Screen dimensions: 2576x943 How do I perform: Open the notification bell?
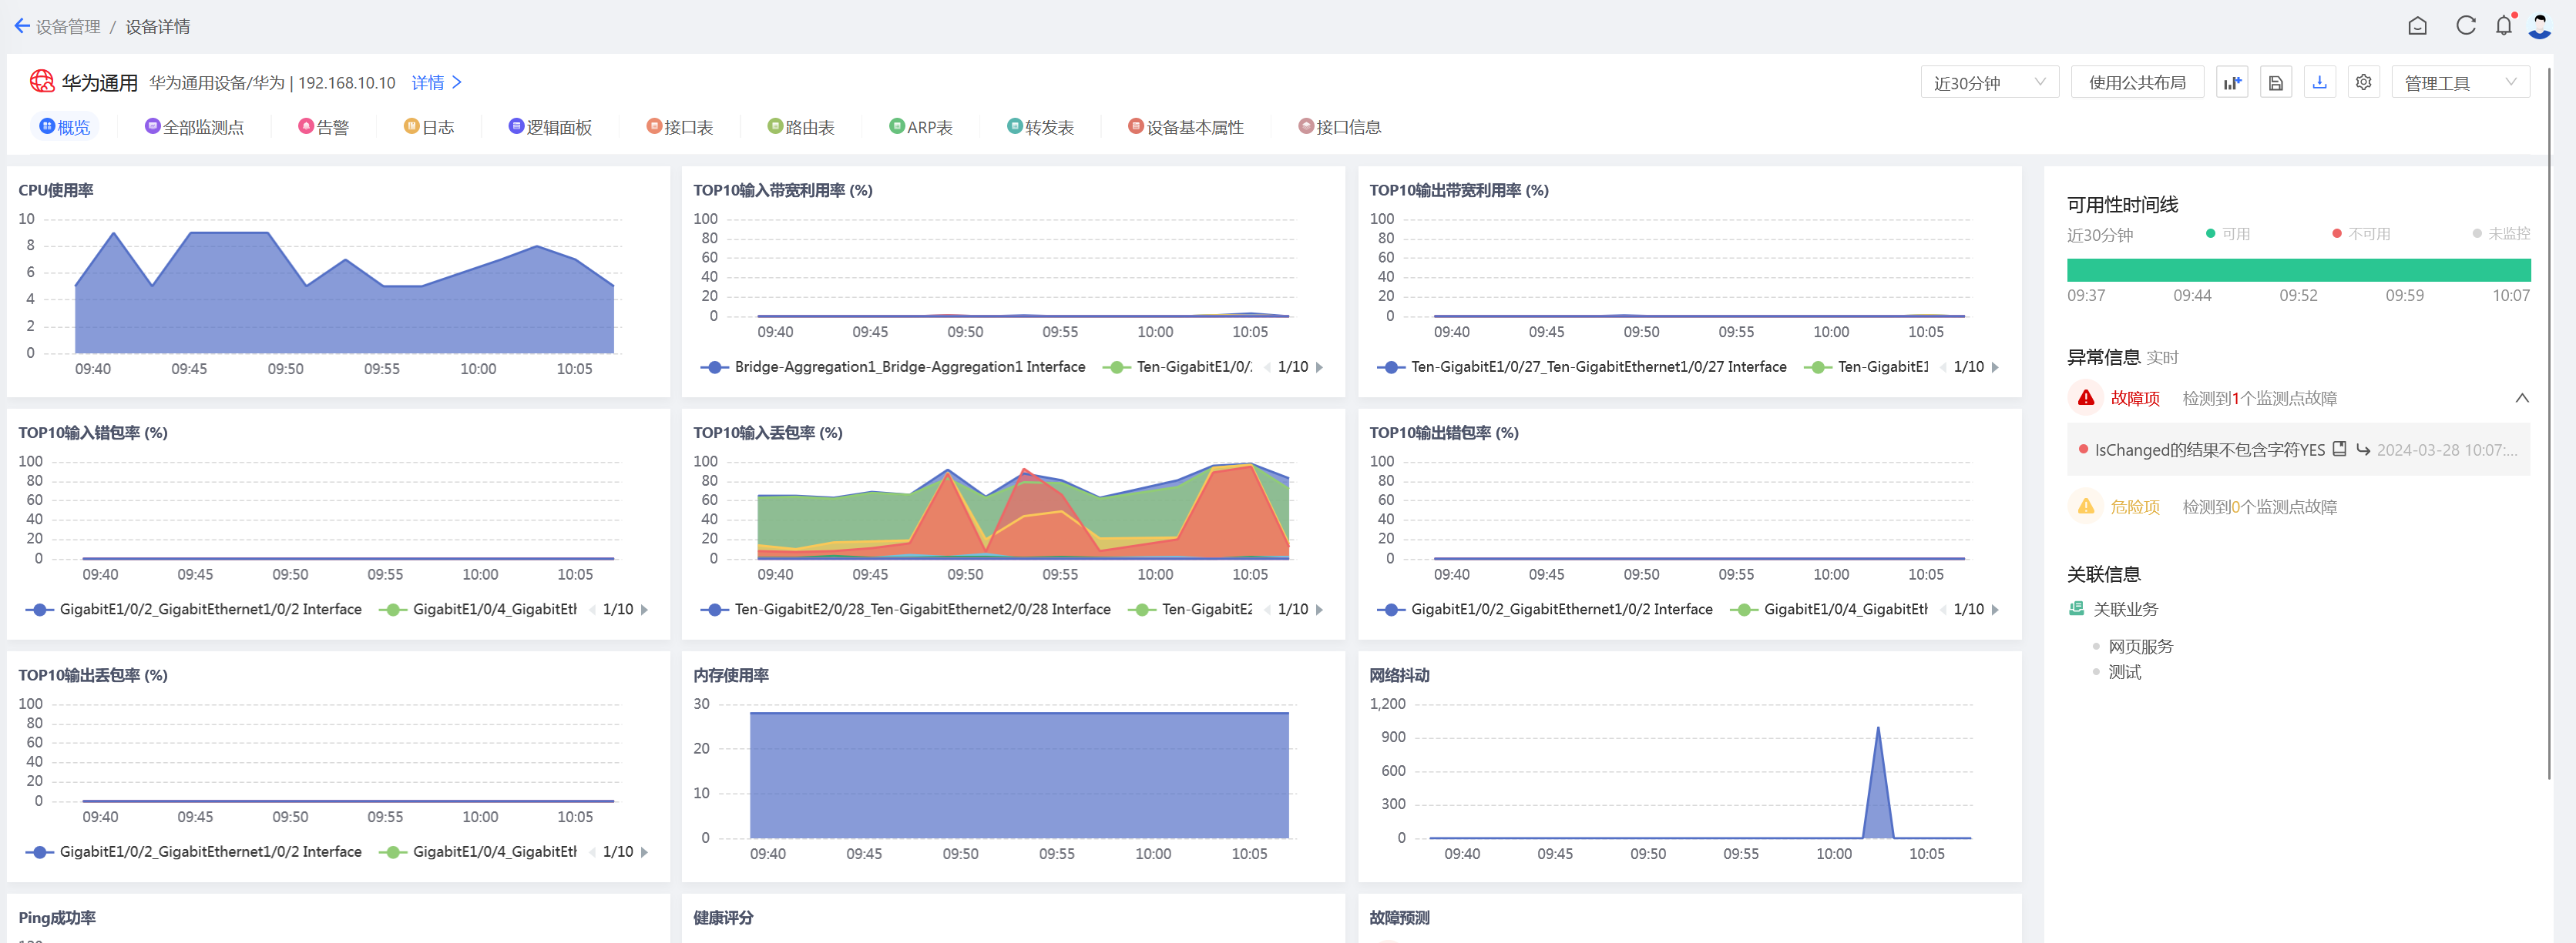2503,26
